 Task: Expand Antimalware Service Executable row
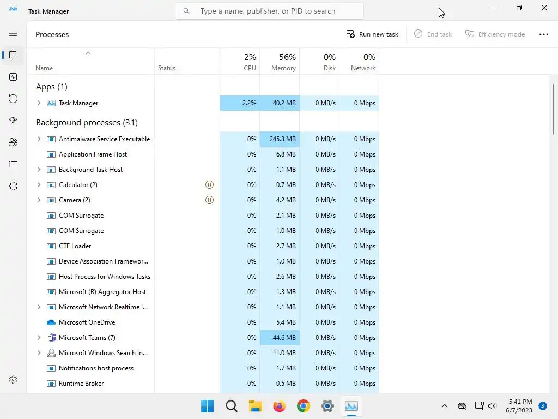tap(39, 139)
